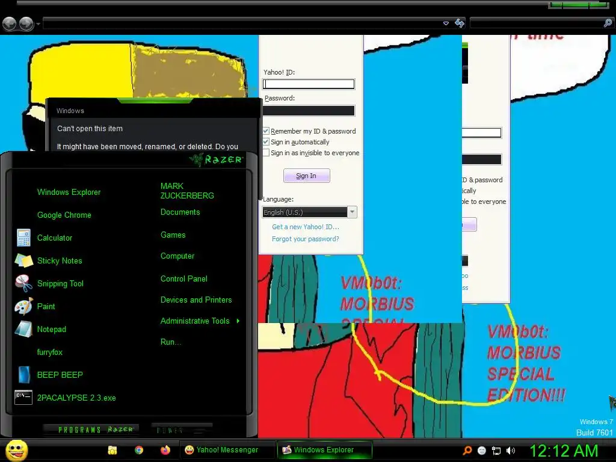This screenshot has width=616, height=462.
Task: Open the Language English (U.S.) dropdown
Action: [309, 212]
